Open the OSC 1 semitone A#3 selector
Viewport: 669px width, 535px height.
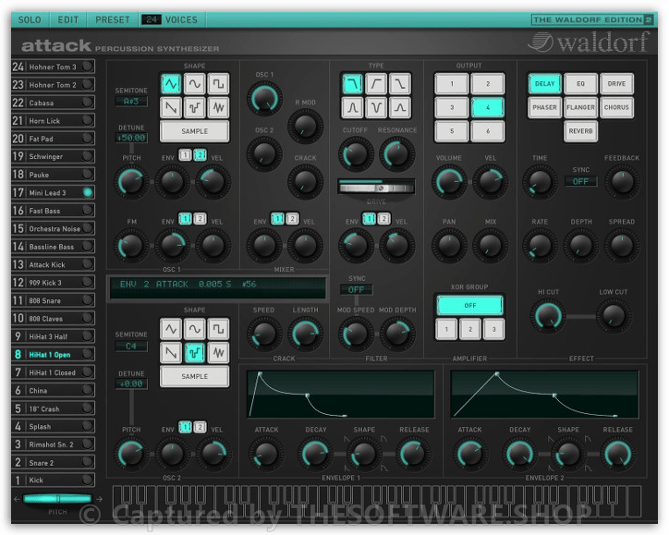(130, 102)
